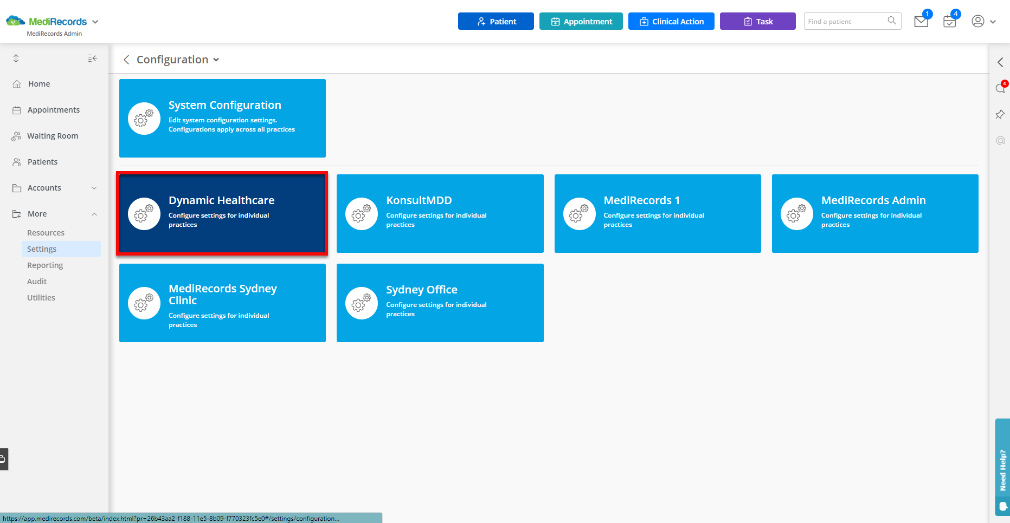Screen dimensions: 1010x523
Task: Expand the user account chevron
Action: (993, 22)
